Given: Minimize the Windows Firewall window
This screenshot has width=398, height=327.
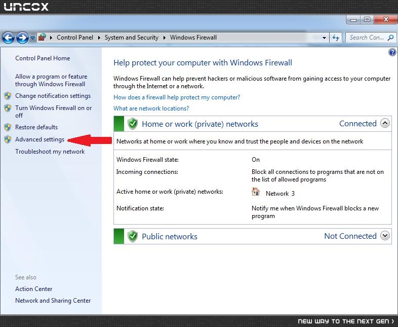Looking at the screenshot, I should click(353, 20).
